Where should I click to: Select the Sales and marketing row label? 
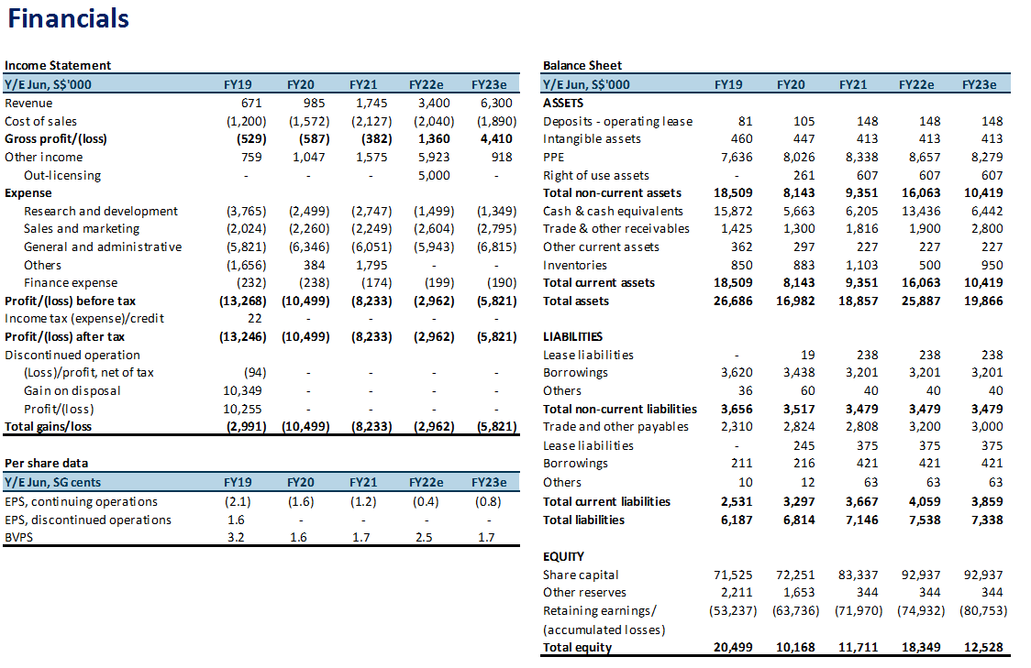click(x=82, y=229)
